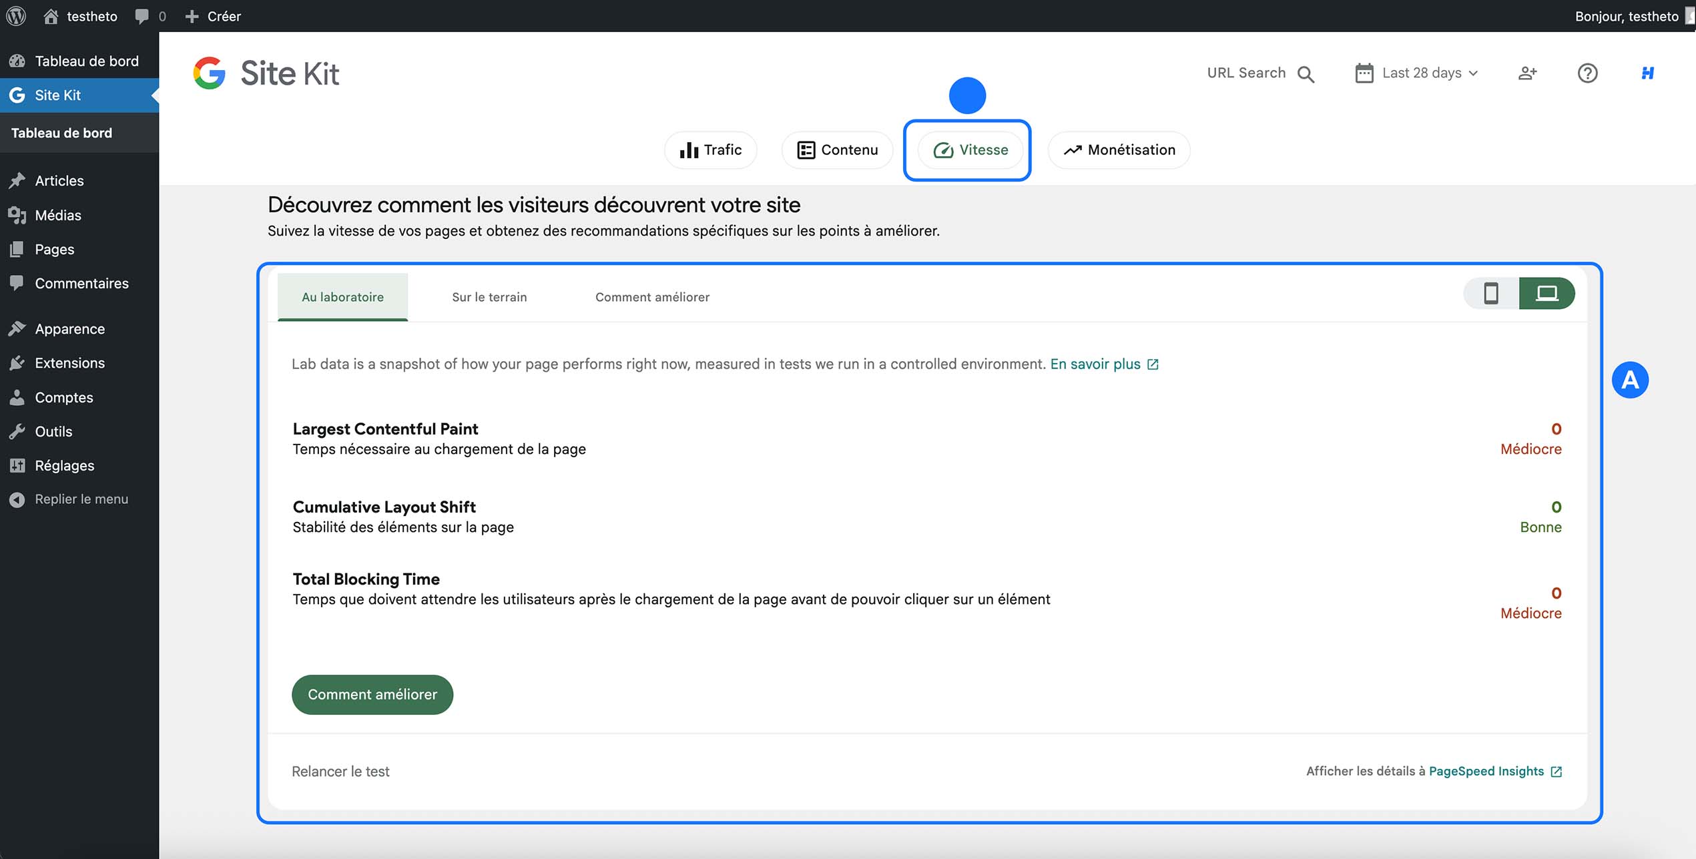Screen dimensions: 1696x859
Task: Open the Last 28 days date selector
Action: pyautogui.click(x=1416, y=73)
